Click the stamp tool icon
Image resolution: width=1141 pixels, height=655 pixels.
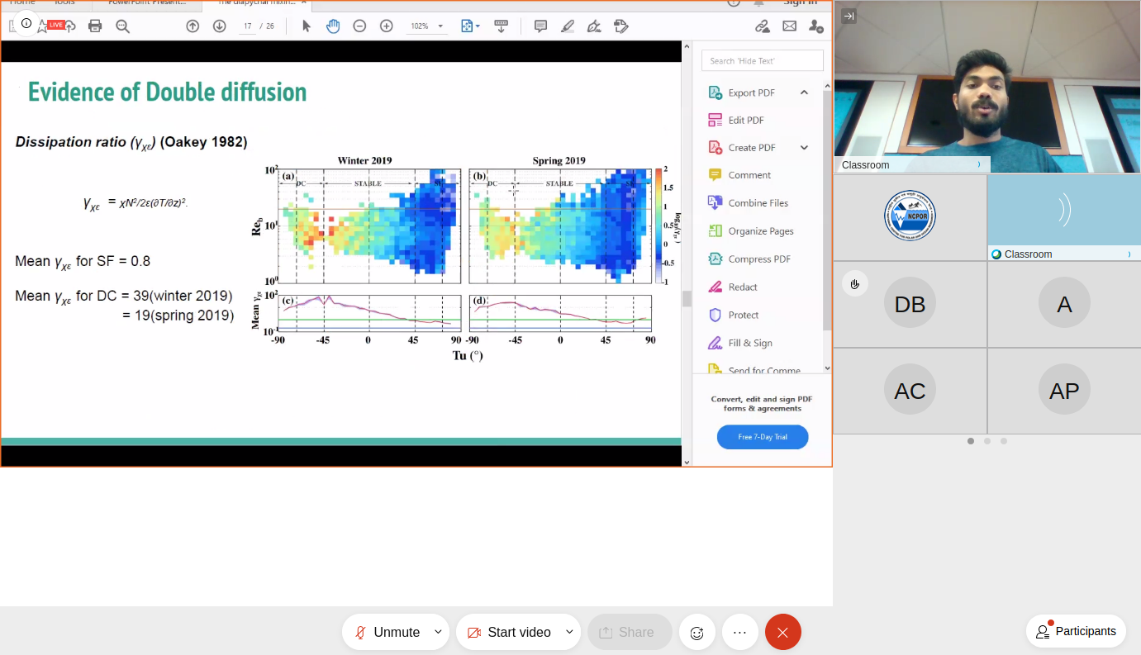pos(621,26)
